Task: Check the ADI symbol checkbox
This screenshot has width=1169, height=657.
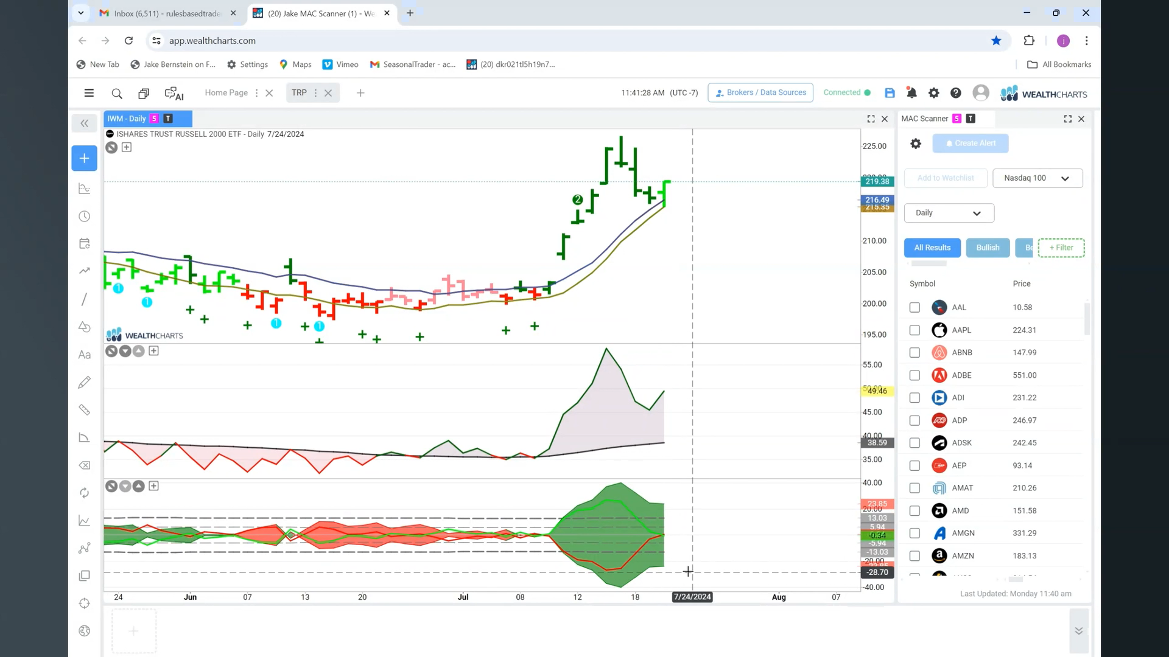Action: click(x=914, y=398)
